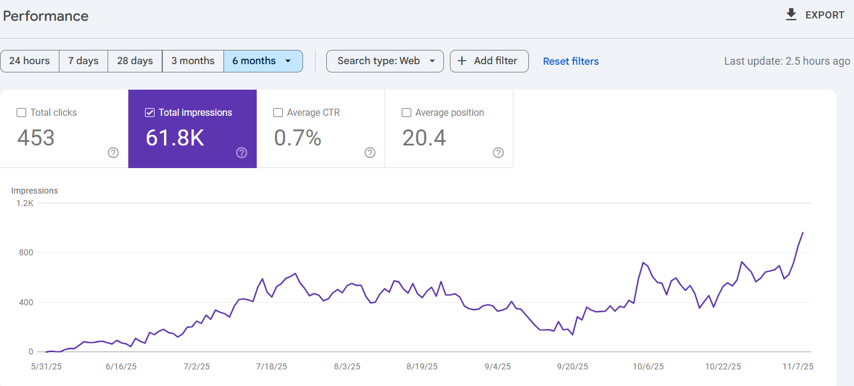Click the Reset filters link
This screenshot has height=386, width=854.
[571, 61]
